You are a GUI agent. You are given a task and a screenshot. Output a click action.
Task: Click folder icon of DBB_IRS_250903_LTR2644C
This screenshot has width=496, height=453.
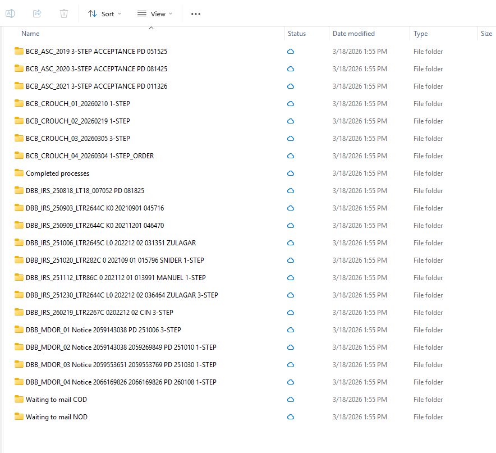19,208
